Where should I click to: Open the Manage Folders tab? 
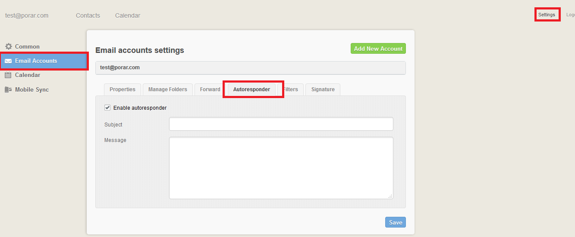[167, 89]
